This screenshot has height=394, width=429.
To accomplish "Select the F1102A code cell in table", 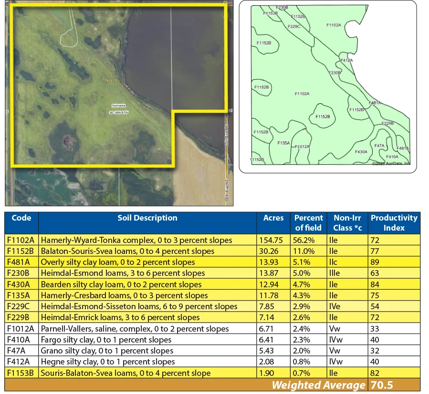I will point(21,240).
